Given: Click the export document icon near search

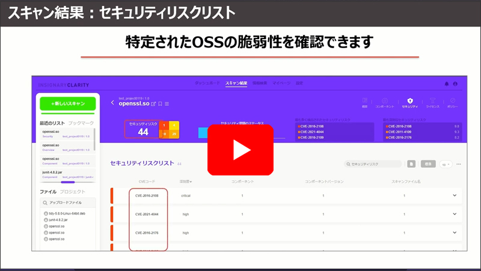Looking at the screenshot, I should tap(411, 164).
